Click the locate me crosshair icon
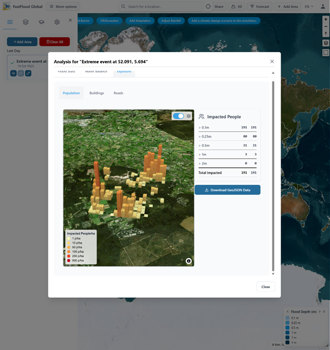Screen dimensions: 330x350 (208, 7)
